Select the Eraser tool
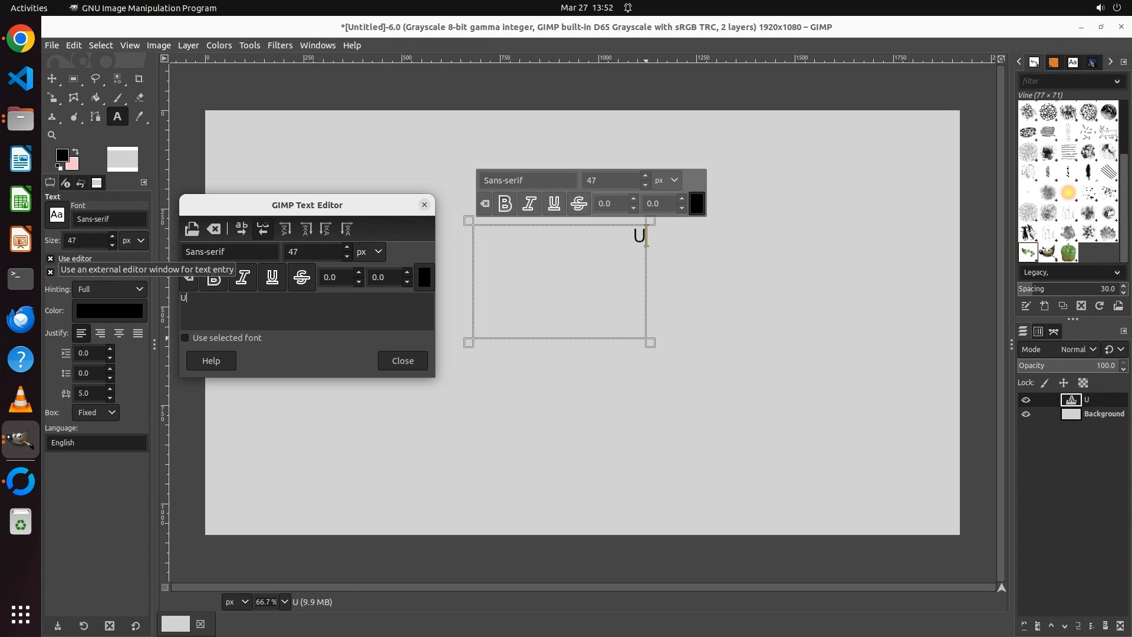 pyautogui.click(x=139, y=98)
